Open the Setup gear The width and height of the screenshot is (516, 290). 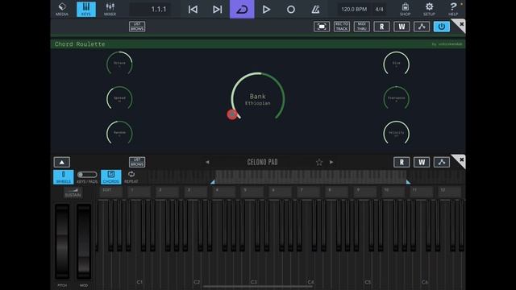pyautogui.click(x=429, y=9)
